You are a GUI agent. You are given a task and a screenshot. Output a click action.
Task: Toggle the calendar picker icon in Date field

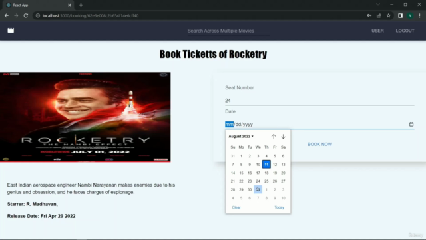411,125
